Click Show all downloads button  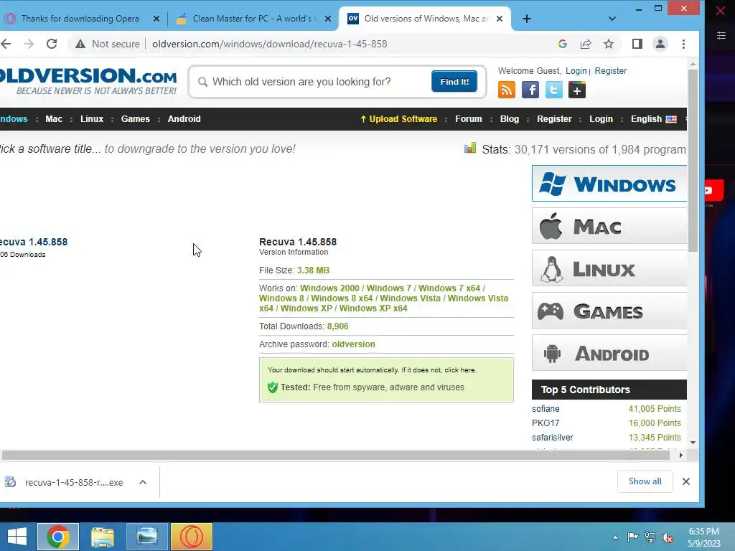click(645, 481)
